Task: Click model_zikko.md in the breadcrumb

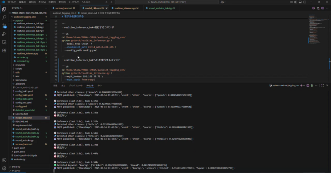Action: (x=89, y=13)
